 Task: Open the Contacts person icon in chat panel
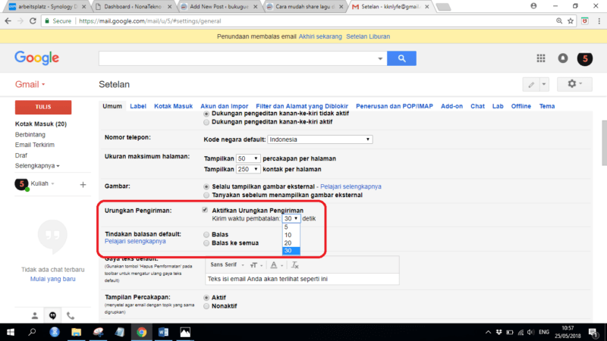[34, 316]
